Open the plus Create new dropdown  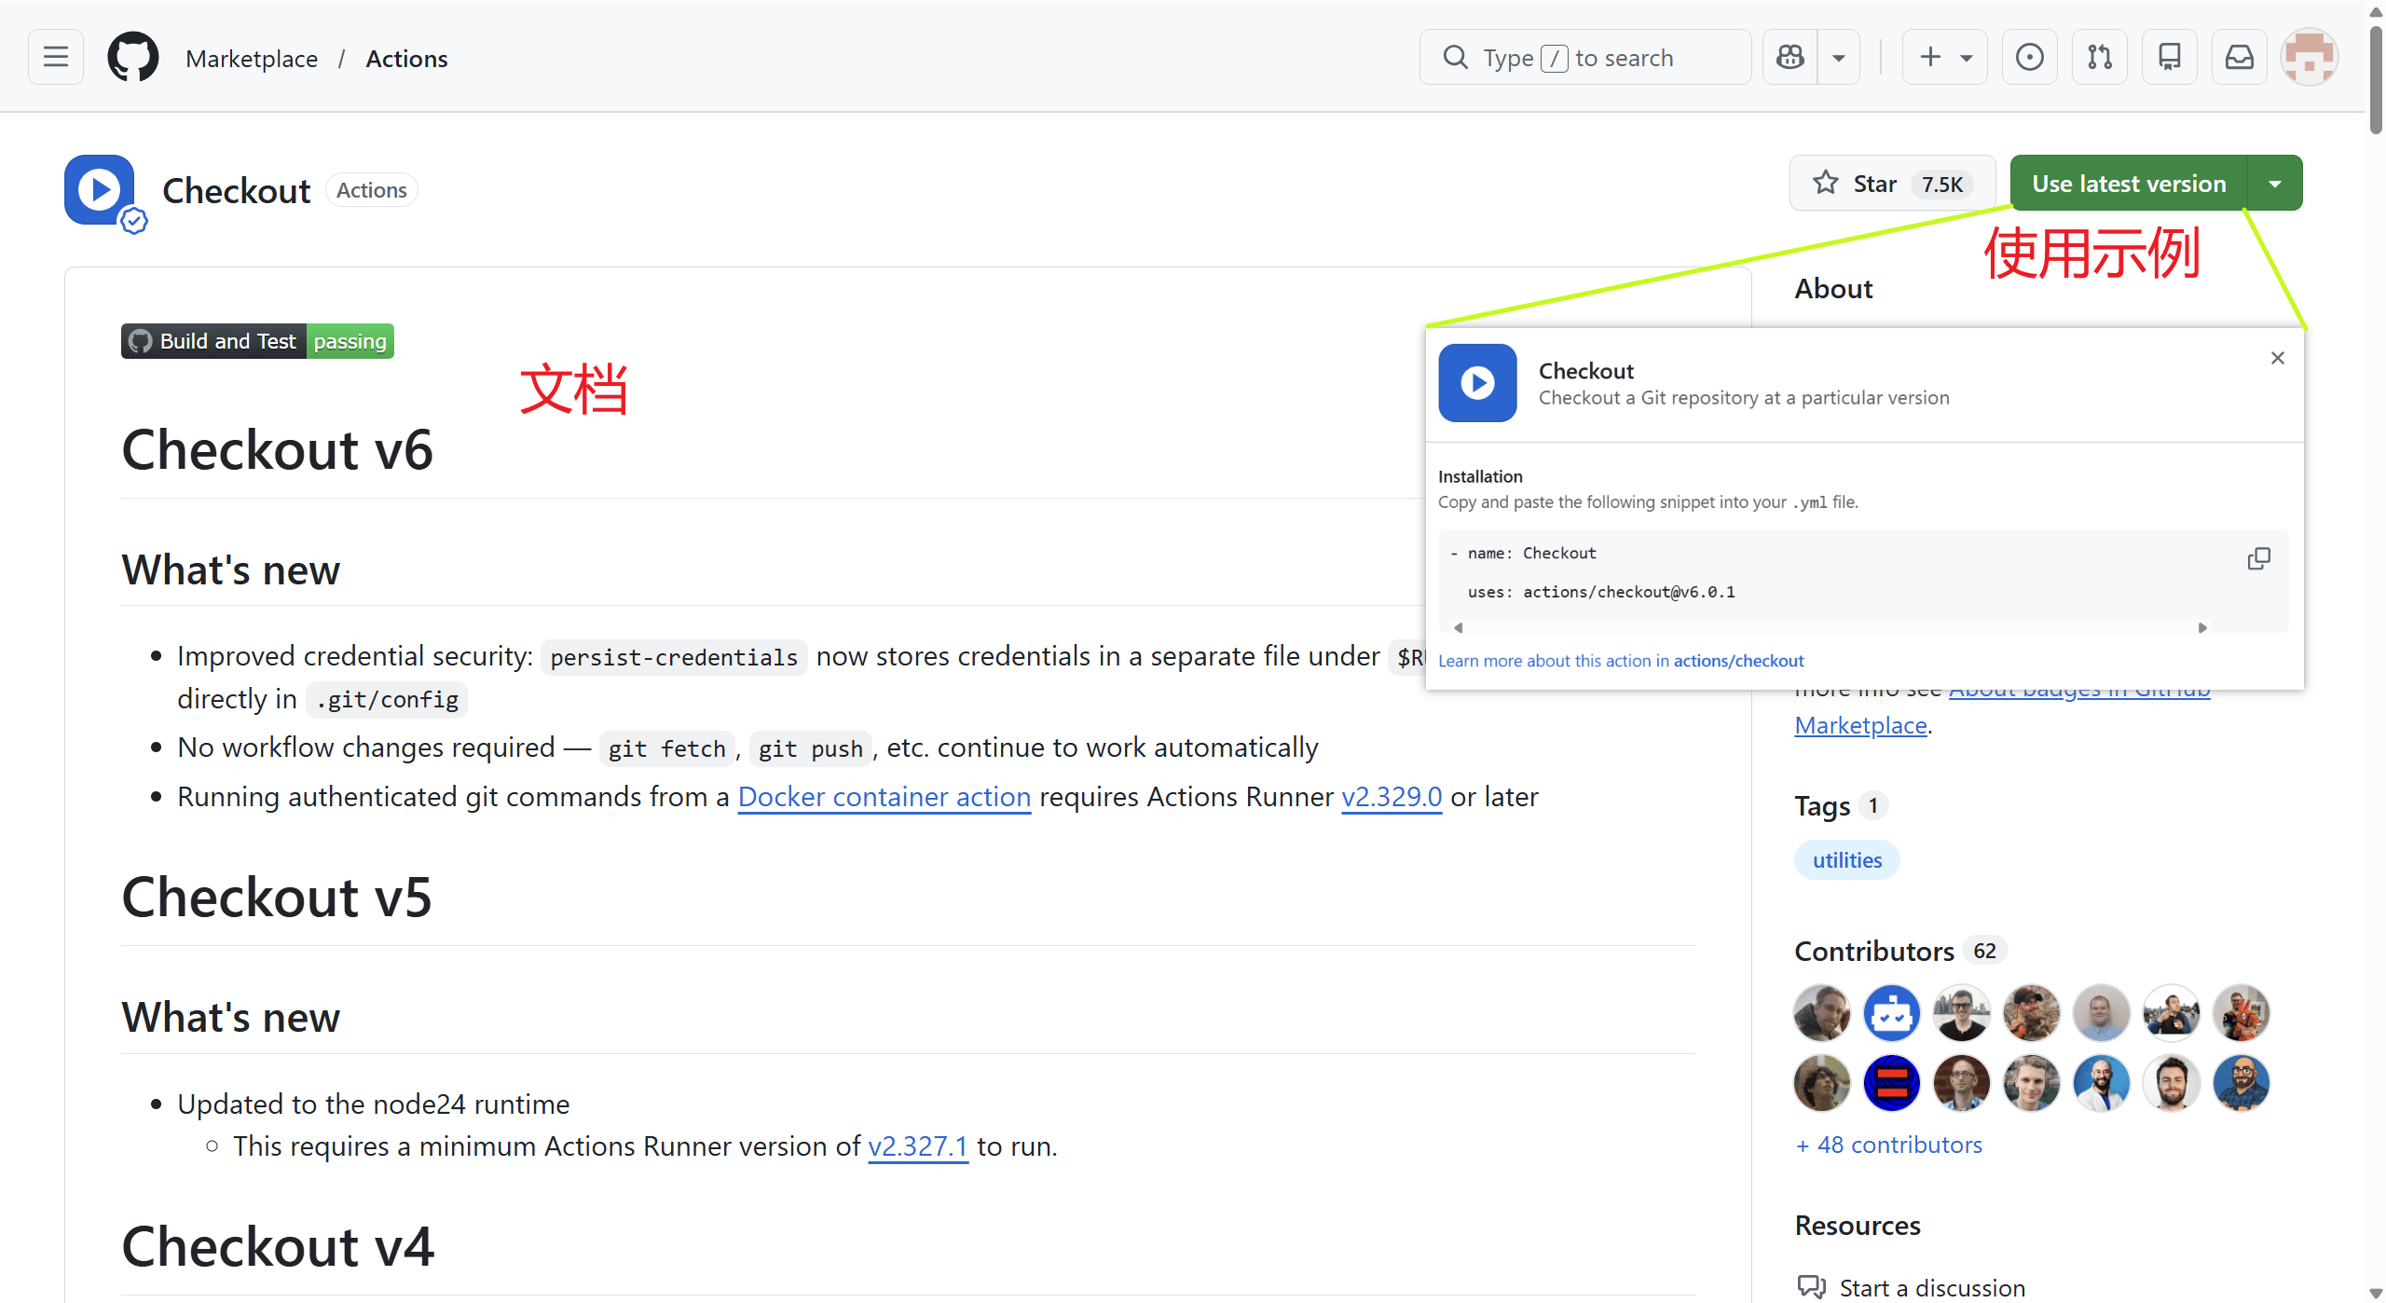pyautogui.click(x=1944, y=58)
